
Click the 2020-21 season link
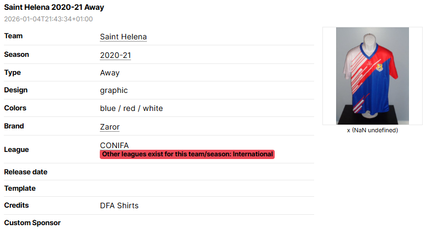(x=115, y=55)
